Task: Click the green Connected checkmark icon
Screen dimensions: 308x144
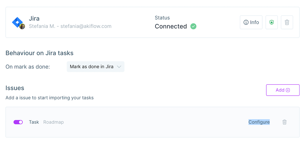Action: pos(193,26)
